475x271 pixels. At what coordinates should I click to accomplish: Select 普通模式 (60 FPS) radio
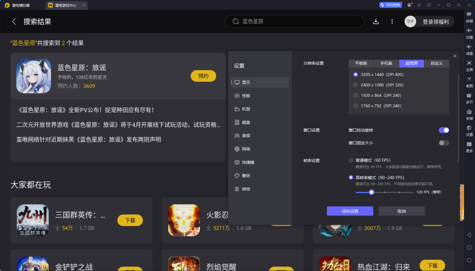pos(351,160)
